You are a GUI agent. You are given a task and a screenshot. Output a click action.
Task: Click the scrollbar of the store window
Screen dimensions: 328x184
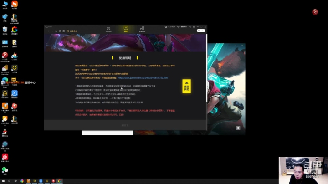pos(206,68)
